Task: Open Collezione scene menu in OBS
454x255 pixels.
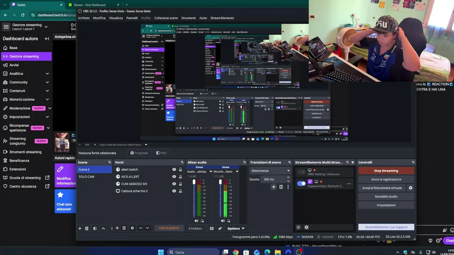Action: [x=166, y=18]
